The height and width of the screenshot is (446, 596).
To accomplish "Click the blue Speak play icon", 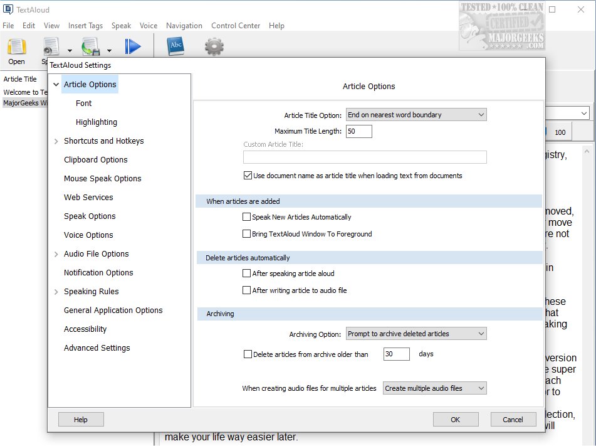I will pos(133,46).
